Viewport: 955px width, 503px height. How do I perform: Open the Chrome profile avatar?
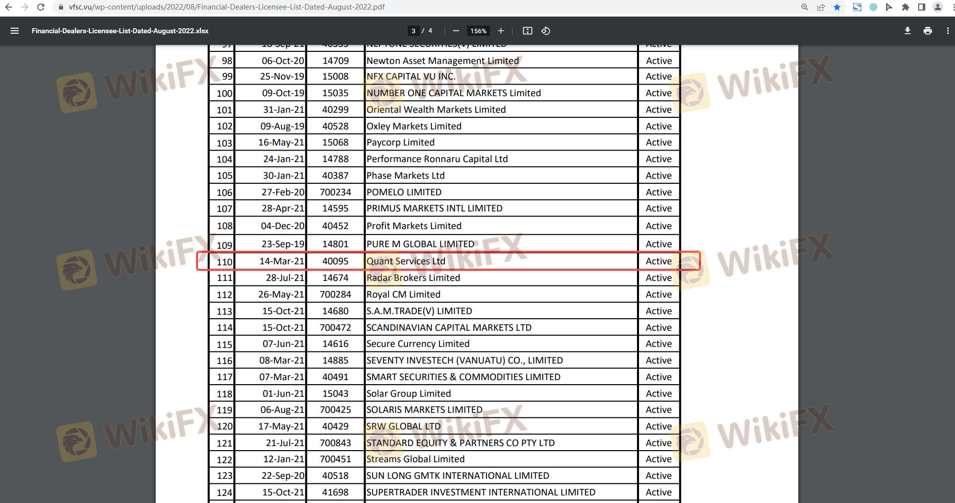point(937,7)
